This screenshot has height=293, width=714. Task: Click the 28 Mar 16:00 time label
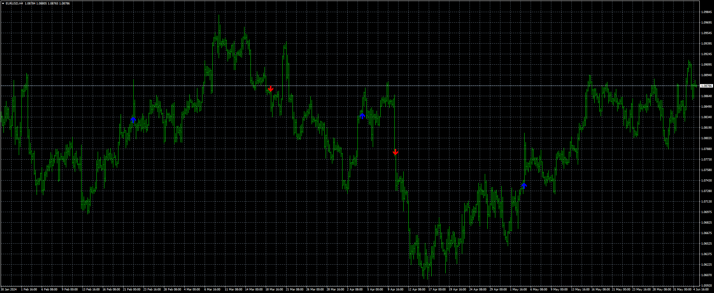[335, 289]
